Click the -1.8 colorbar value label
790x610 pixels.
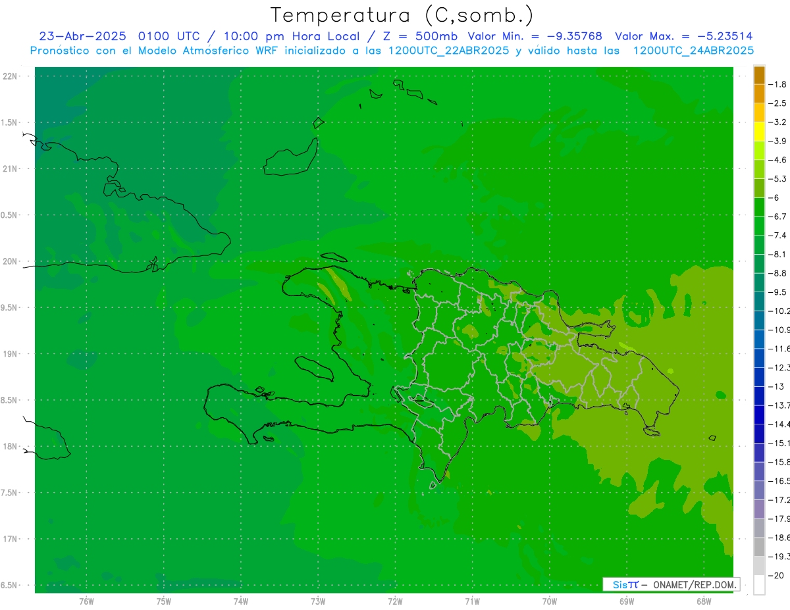click(779, 84)
